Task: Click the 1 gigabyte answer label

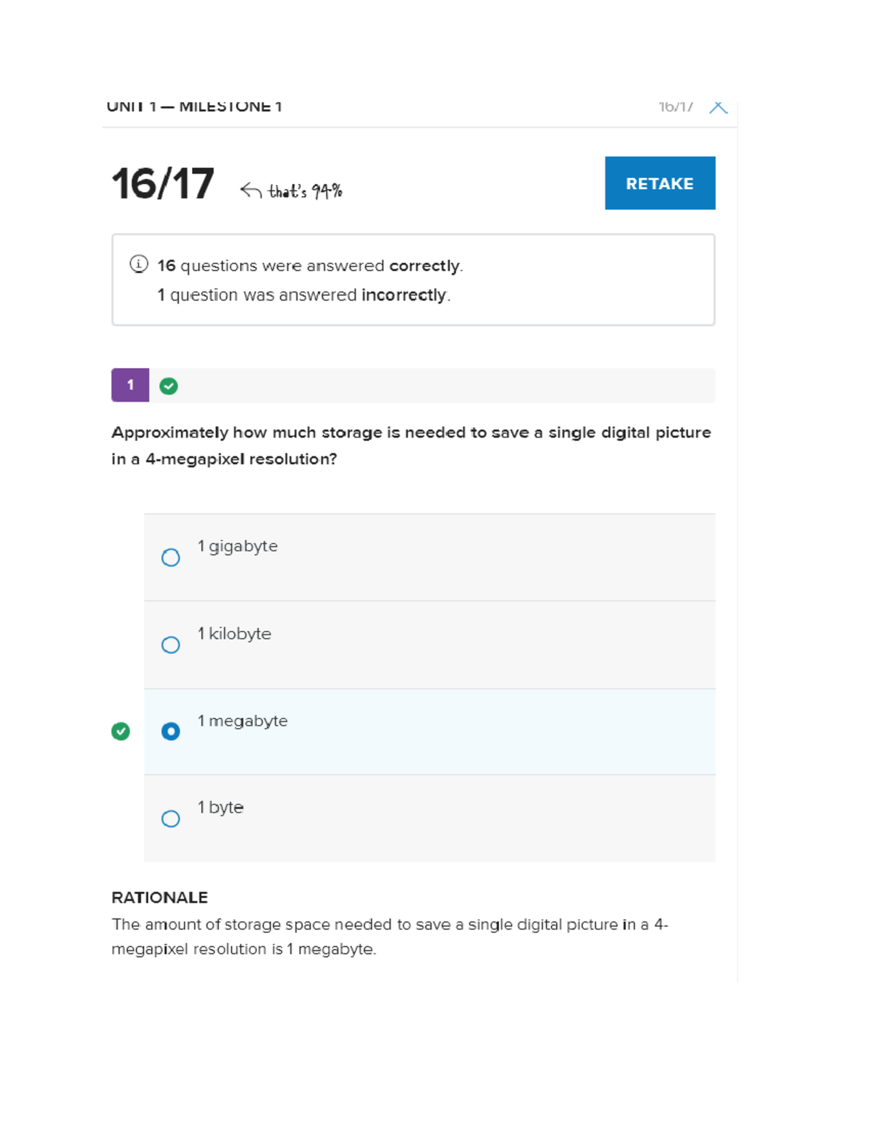Action: click(x=238, y=546)
